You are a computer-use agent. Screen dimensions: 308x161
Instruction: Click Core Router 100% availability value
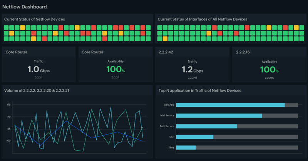coord(115,70)
